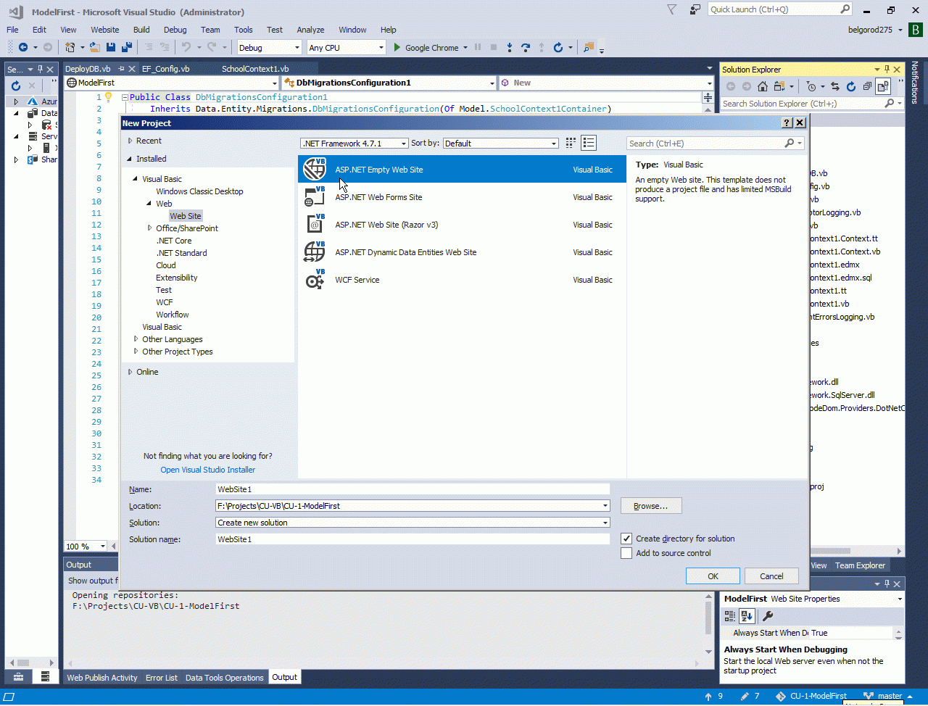
Task: Click Collapse All in Solution Explorer
Action: pos(866,86)
